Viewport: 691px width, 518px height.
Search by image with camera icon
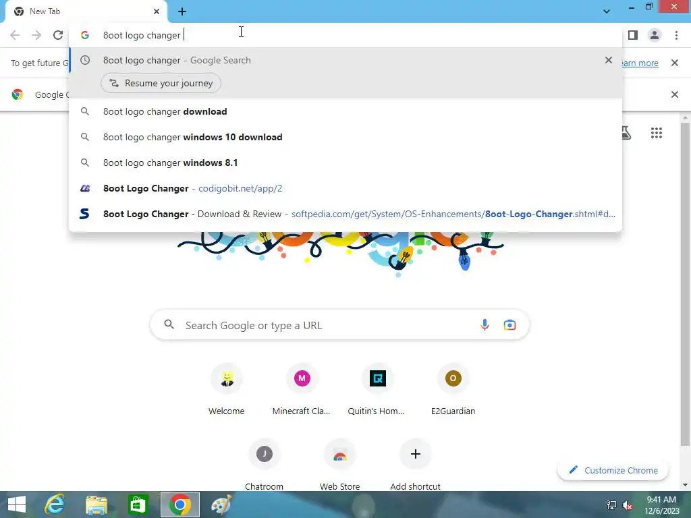510,324
